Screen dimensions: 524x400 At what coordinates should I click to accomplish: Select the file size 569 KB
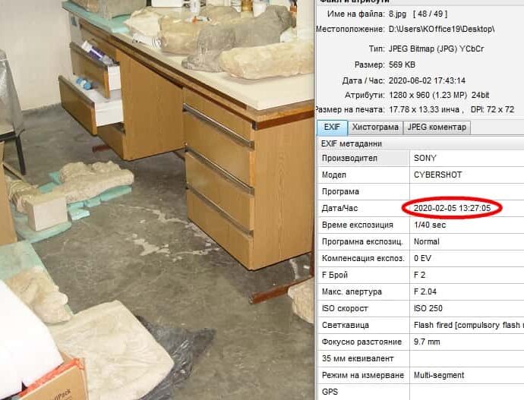pyautogui.click(x=402, y=65)
